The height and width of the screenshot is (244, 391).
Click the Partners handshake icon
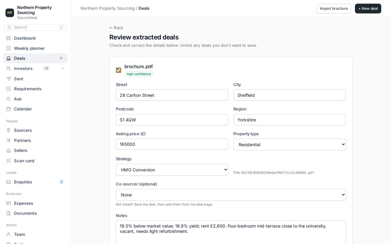point(9,140)
